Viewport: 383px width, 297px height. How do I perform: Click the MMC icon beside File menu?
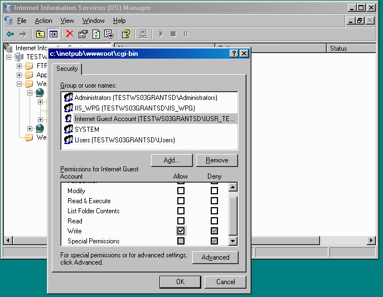(8, 21)
